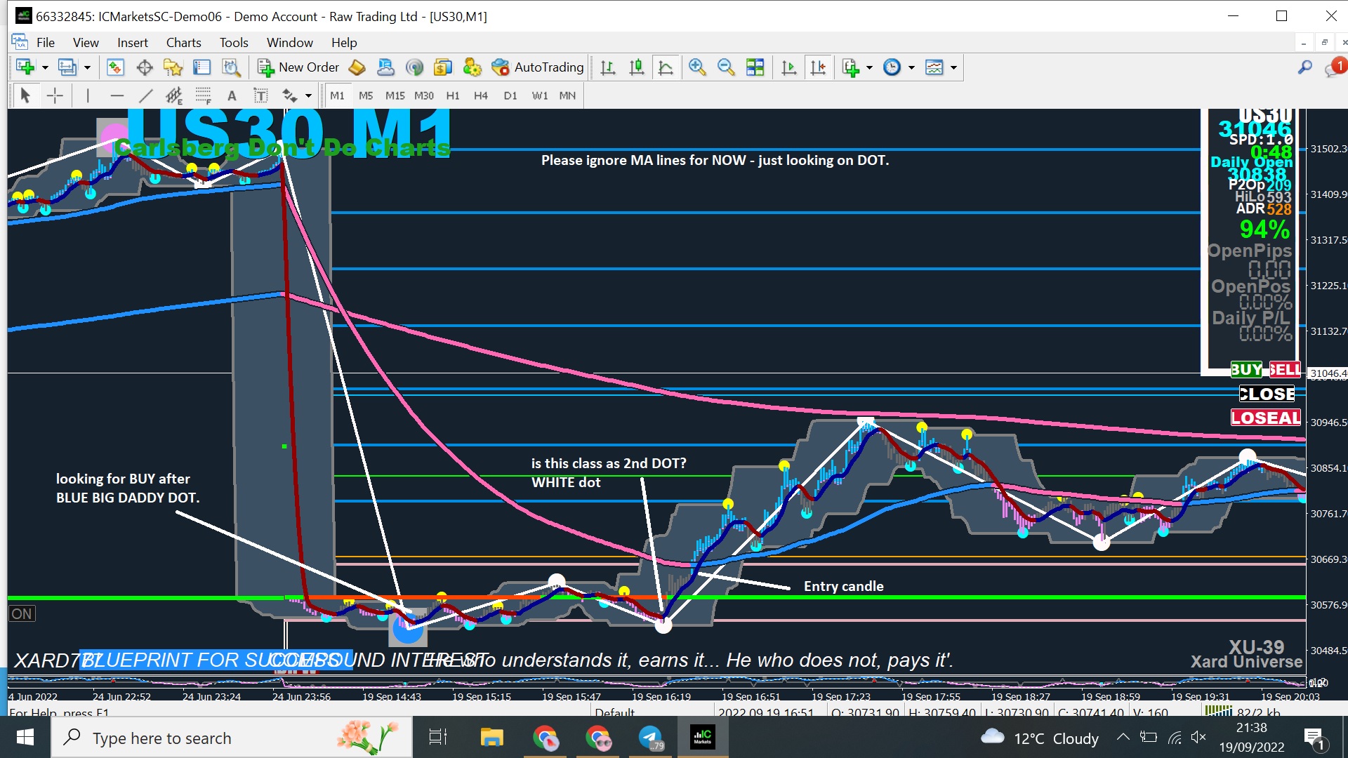Draw a horizontal line on chart

pyautogui.click(x=117, y=95)
